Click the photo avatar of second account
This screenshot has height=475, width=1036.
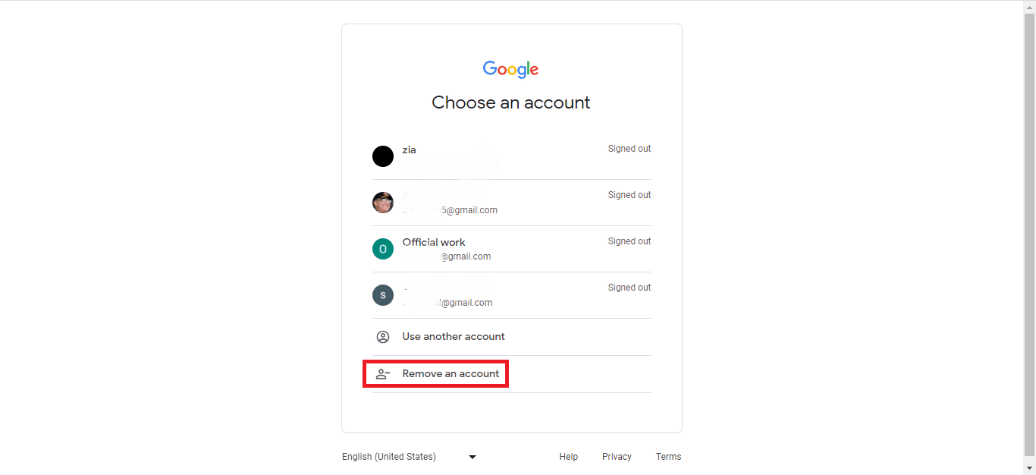tap(383, 203)
